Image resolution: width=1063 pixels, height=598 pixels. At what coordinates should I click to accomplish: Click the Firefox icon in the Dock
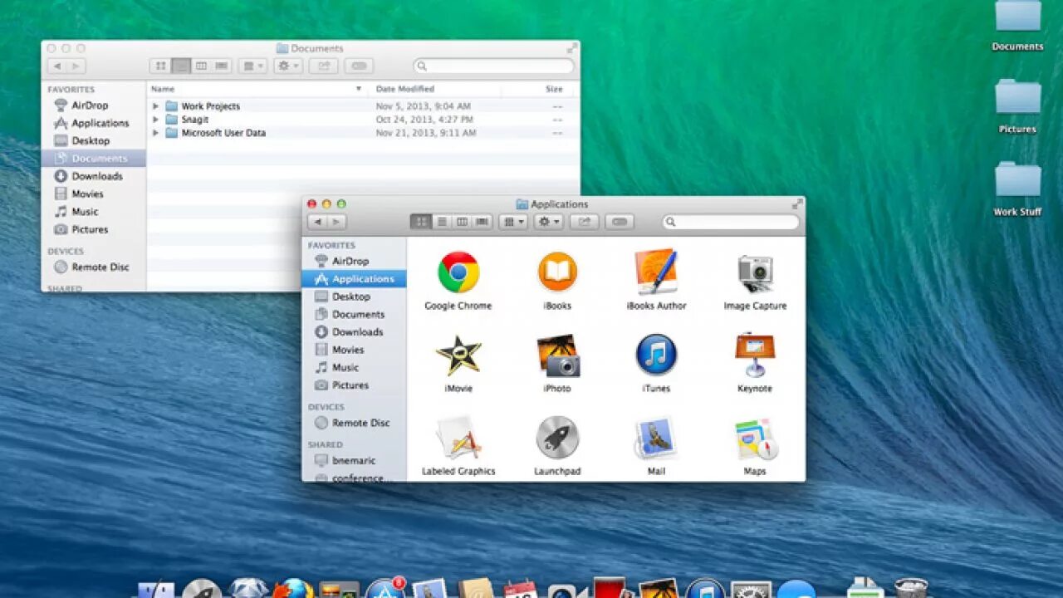[293, 589]
